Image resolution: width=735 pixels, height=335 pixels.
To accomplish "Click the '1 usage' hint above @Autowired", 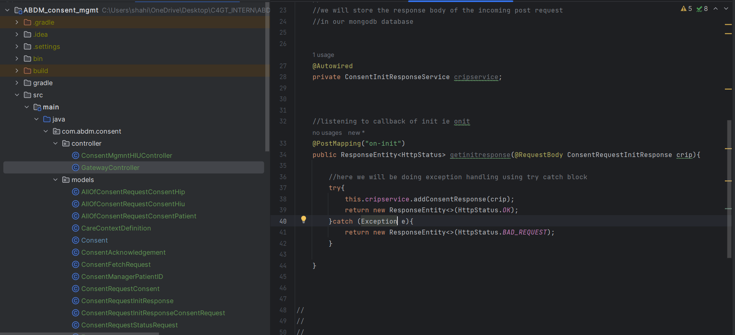I will (x=323, y=55).
